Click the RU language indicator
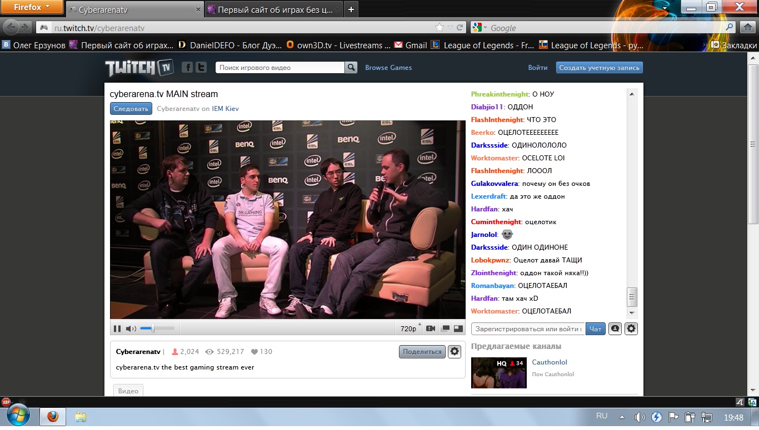This screenshot has width=759, height=430. point(602,416)
